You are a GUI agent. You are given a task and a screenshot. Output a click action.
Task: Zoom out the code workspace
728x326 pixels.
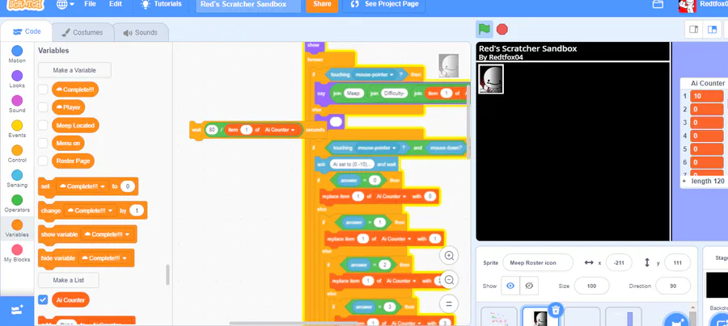point(449,280)
